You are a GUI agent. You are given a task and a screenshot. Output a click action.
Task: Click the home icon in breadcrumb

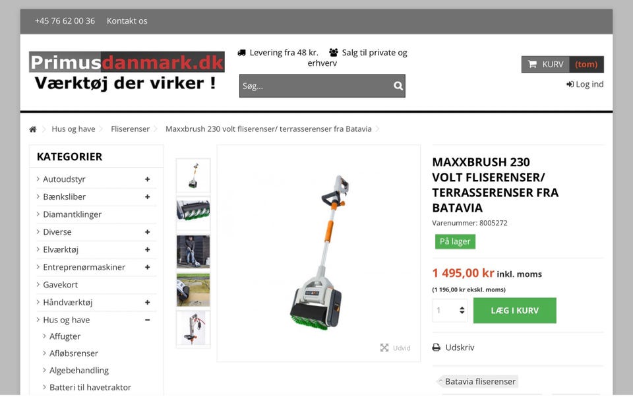(33, 129)
